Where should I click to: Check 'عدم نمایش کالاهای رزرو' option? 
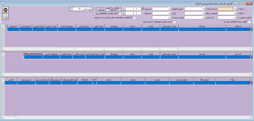tap(120, 13)
